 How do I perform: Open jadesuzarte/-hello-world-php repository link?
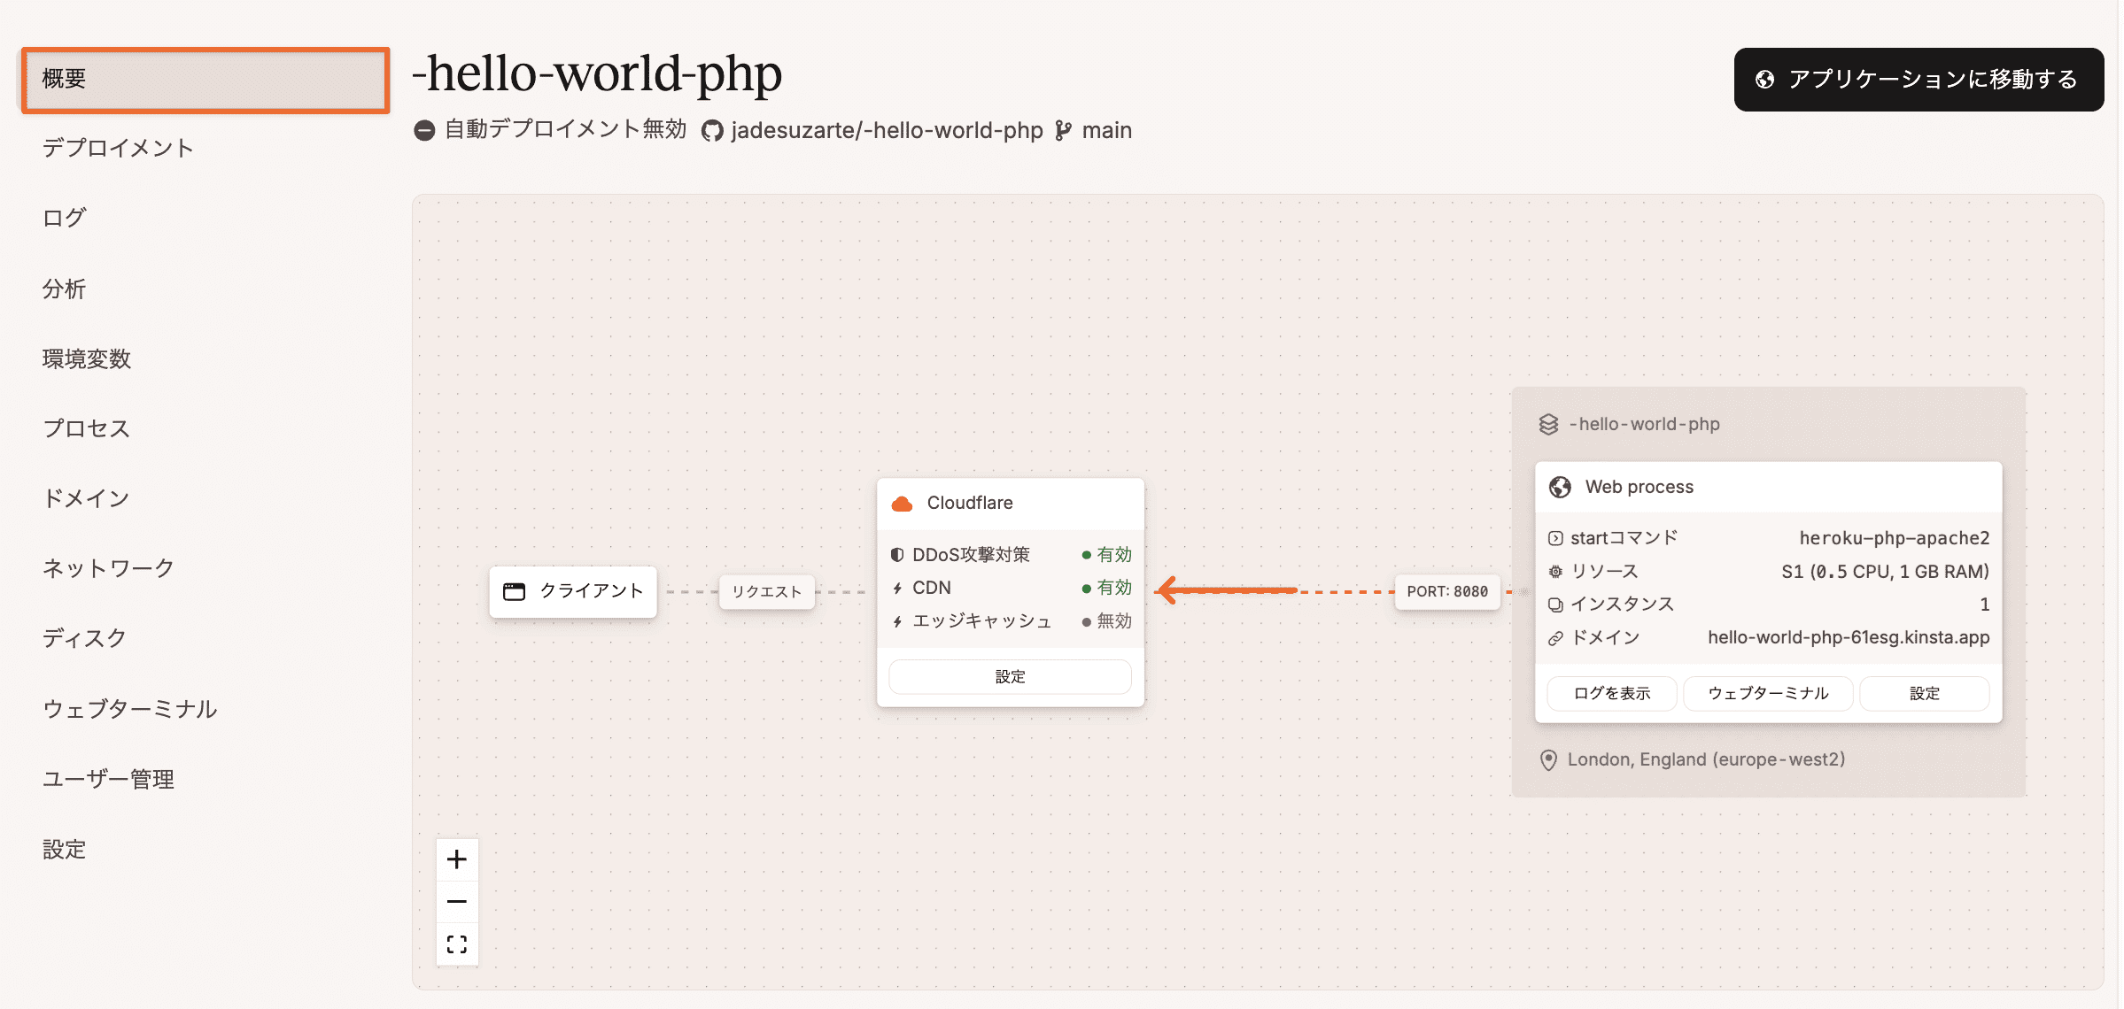coord(887,131)
